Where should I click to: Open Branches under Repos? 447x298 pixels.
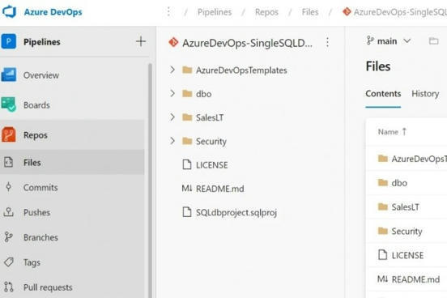click(40, 237)
